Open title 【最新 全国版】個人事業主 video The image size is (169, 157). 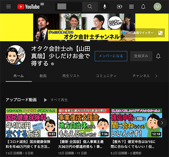(x=81, y=144)
